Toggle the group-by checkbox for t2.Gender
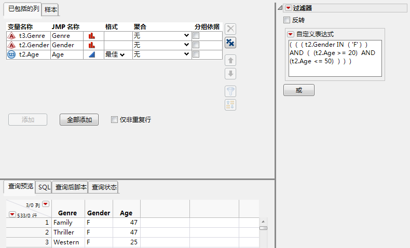410x248 pixels. (196, 45)
